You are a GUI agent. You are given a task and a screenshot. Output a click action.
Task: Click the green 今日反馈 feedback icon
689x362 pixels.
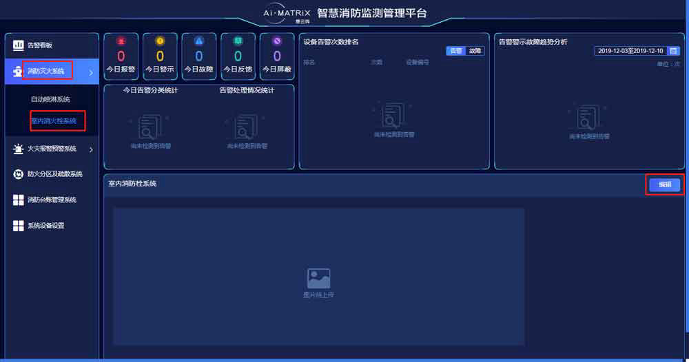[238, 41]
